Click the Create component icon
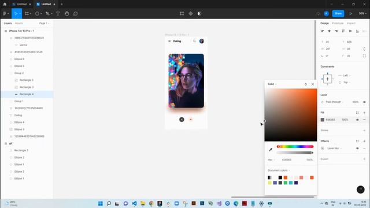 (x=191, y=13)
